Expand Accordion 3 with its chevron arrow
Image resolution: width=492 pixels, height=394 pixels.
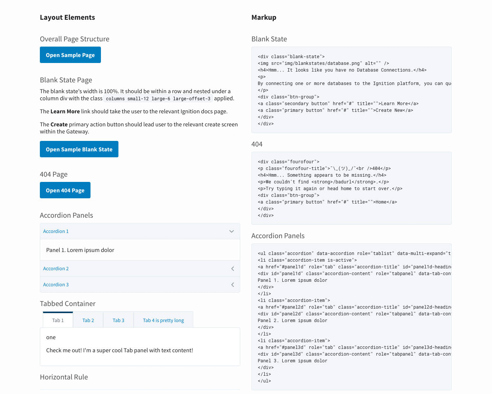click(232, 285)
